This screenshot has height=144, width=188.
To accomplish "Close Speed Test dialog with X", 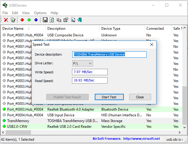I will [152, 44].
